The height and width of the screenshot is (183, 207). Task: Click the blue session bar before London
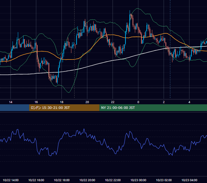(x=15, y=108)
